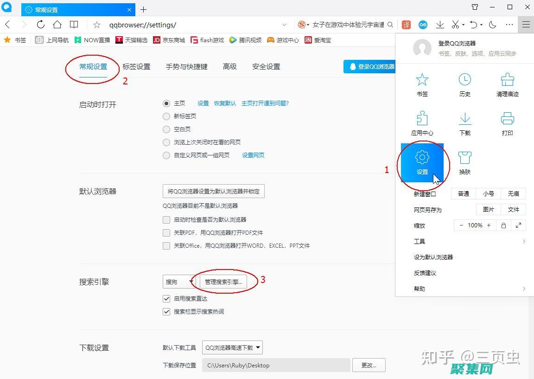Screen dimensions: 534x379
Task: Open a new tab with plus button
Action: click(143, 10)
